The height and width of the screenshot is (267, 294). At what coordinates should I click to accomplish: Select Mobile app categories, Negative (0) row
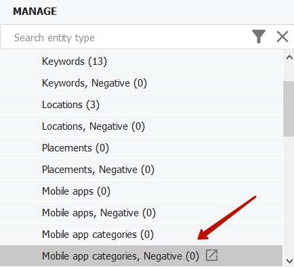141,256
